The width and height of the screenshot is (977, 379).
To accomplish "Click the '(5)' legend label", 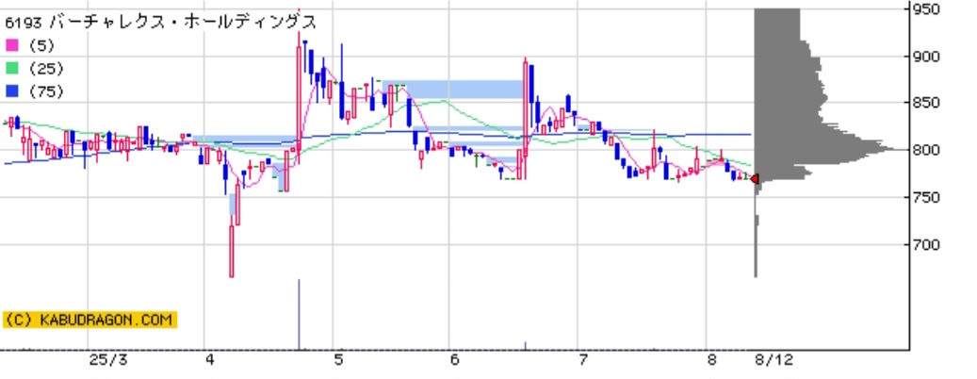I will click(41, 45).
